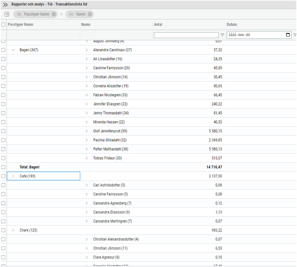Image resolution: width=297 pixels, height=267 pixels.
Task: Expand the Chark (125) group
Action: (x=13, y=230)
